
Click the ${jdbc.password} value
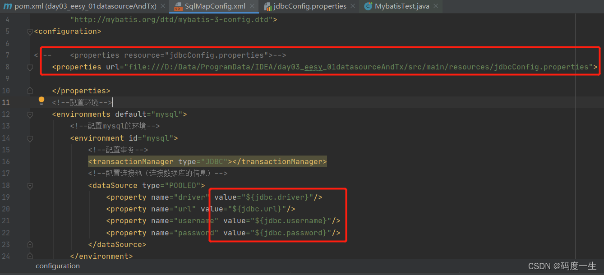[291, 233]
